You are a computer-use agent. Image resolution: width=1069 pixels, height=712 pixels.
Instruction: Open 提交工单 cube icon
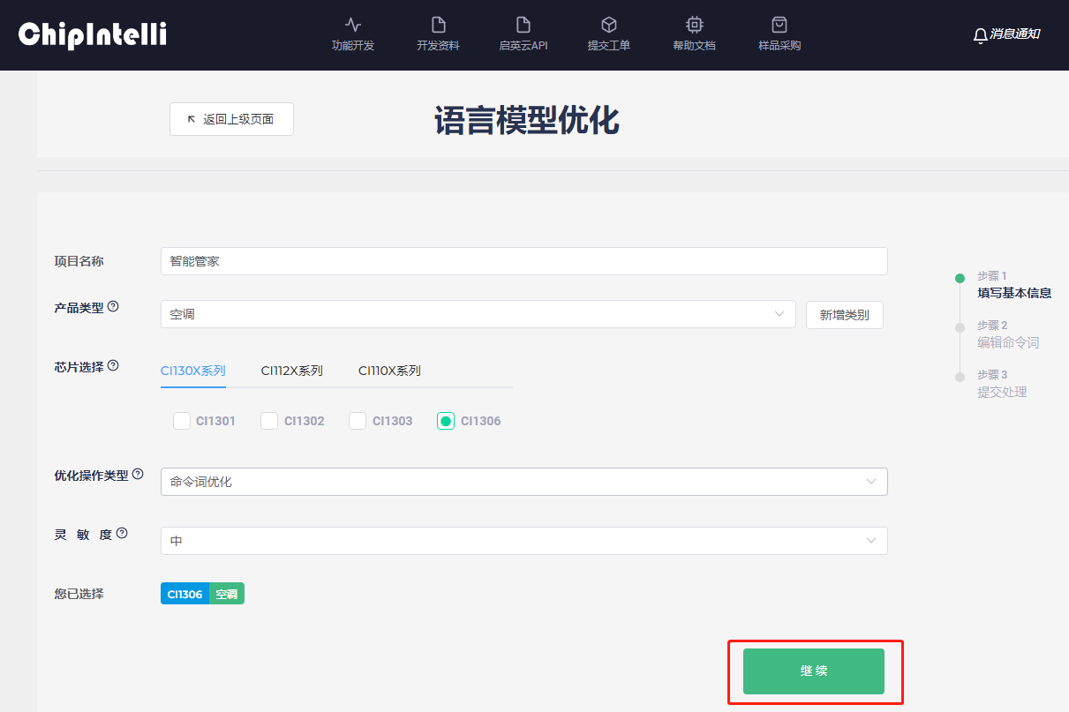pos(608,25)
